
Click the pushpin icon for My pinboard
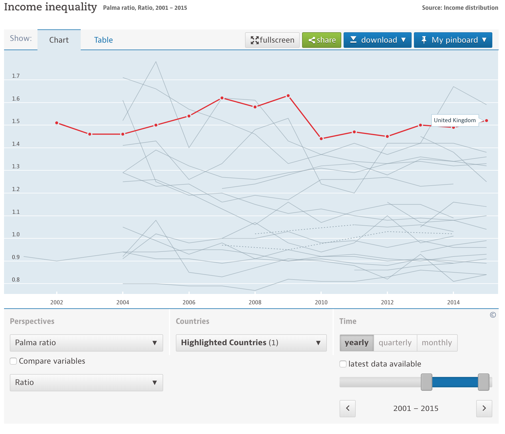click(x=424, y=40)
